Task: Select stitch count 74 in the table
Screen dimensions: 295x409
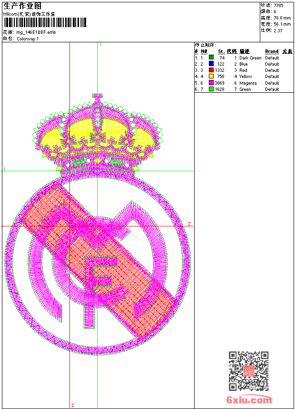Action: 222,58
